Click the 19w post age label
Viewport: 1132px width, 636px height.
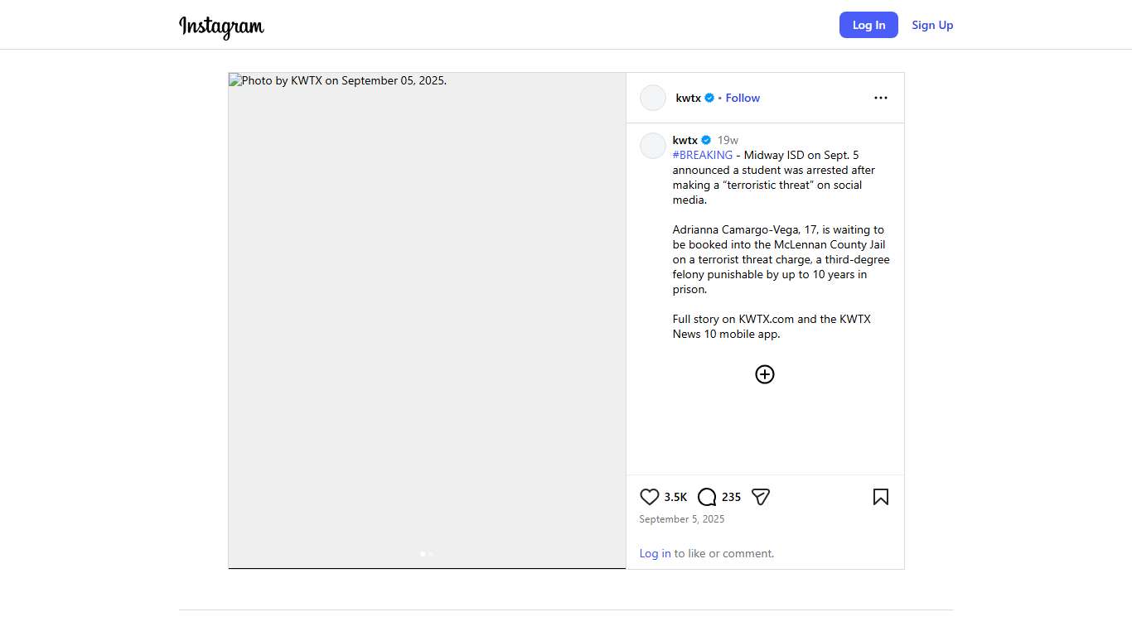point(728,140)
